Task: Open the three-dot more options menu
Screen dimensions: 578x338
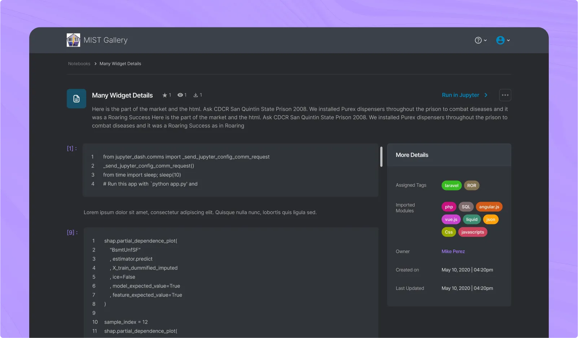Action: [x=505, y=95]
